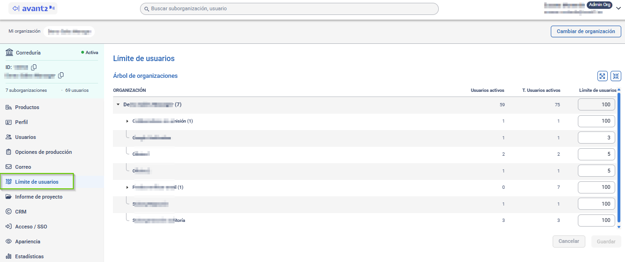Expand the suborganization (1) with 7 total users
This screenshot has height=262, width=625.
tap(127, 187)
